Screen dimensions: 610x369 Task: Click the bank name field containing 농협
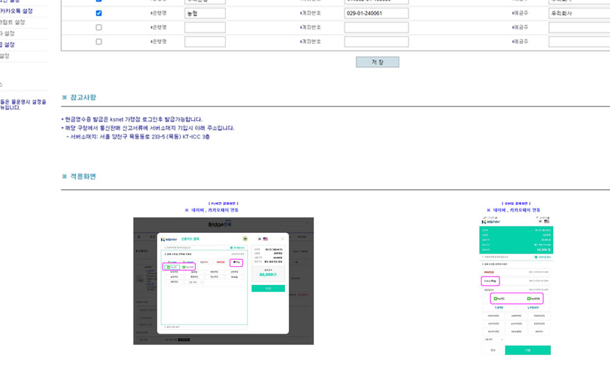point(205,13)
